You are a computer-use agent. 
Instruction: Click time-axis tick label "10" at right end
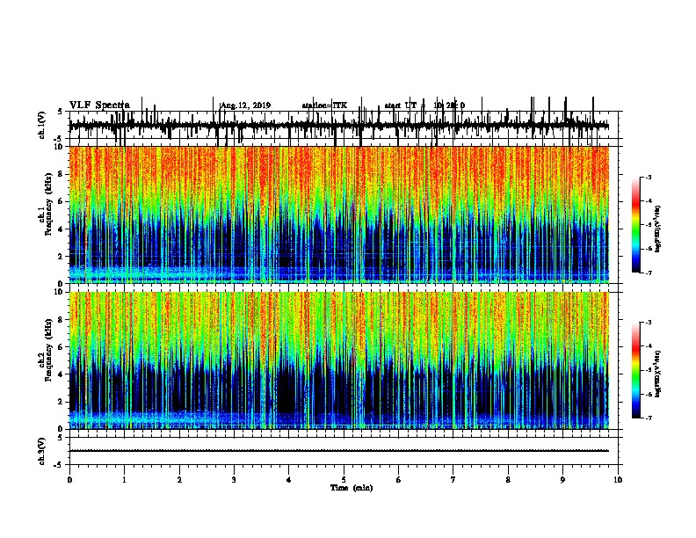[x=618, y=480]
